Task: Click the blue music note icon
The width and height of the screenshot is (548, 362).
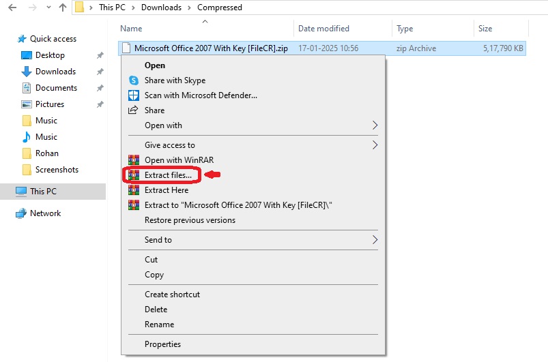Action: point(27,137)
